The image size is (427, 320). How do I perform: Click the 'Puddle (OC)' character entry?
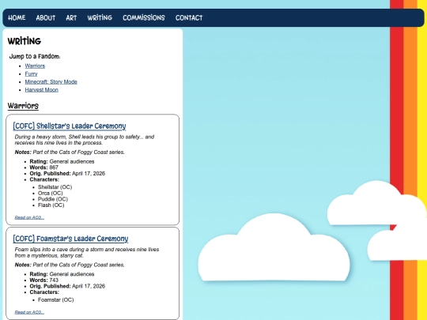pos(53,199)
